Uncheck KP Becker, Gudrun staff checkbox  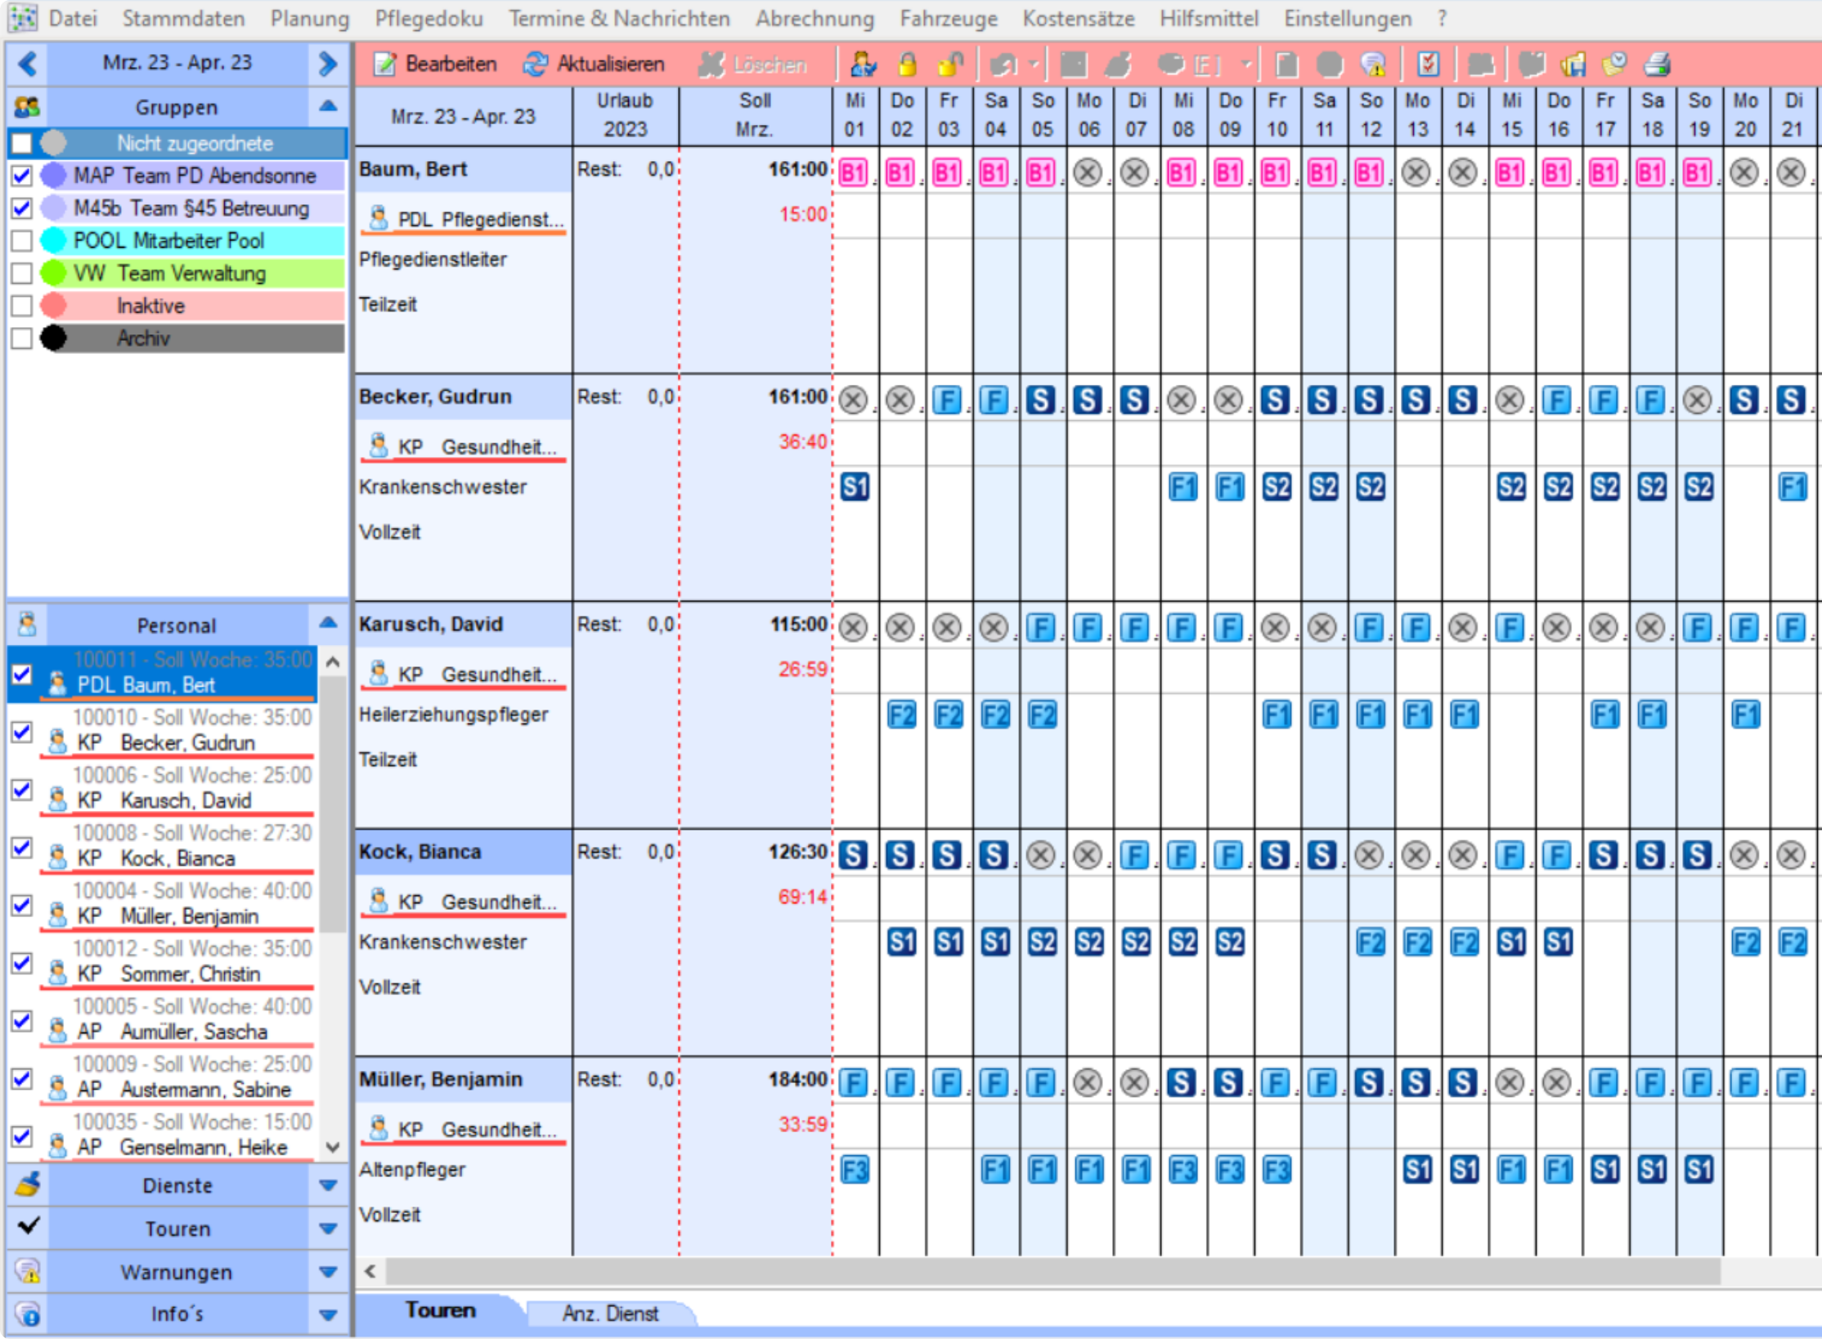point(22,732)
